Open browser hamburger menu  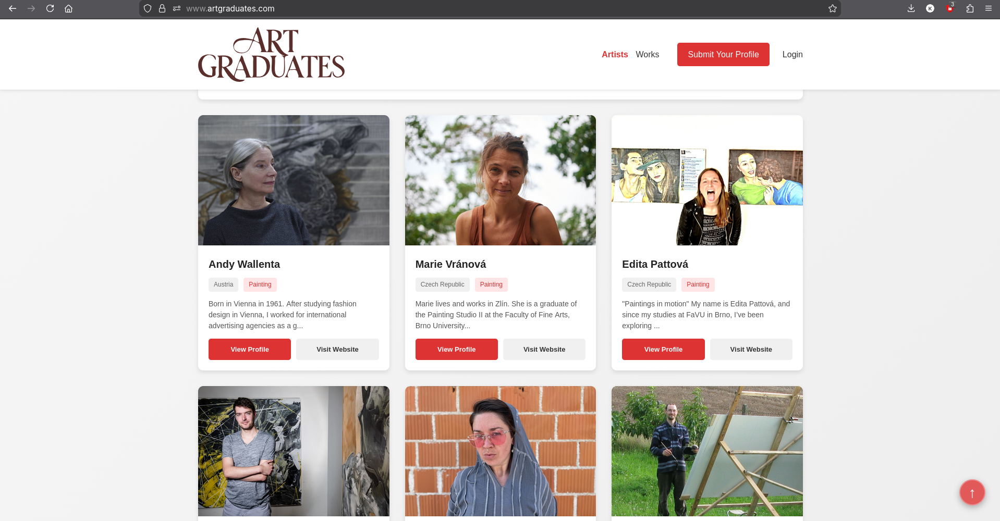coord(988,8)
